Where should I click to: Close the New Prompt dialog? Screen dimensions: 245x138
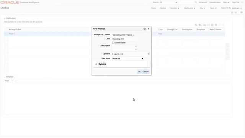(x=149, y=29)
